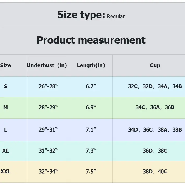This screenshot has width=185, height=185.
Task: Click the 36D, 38C cup cell
Action: click(x=155, y=150)
